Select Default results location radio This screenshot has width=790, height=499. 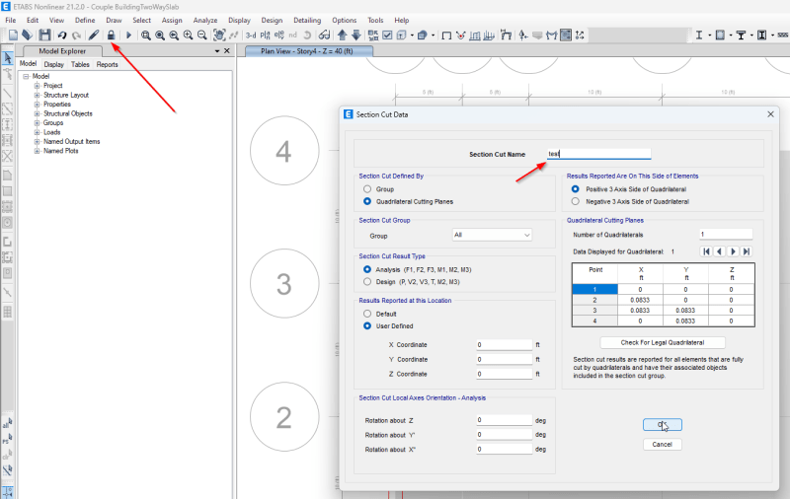tap(367, 314)
